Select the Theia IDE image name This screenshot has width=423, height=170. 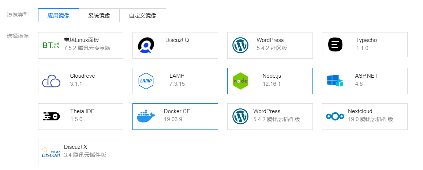[x=82, y=111]
